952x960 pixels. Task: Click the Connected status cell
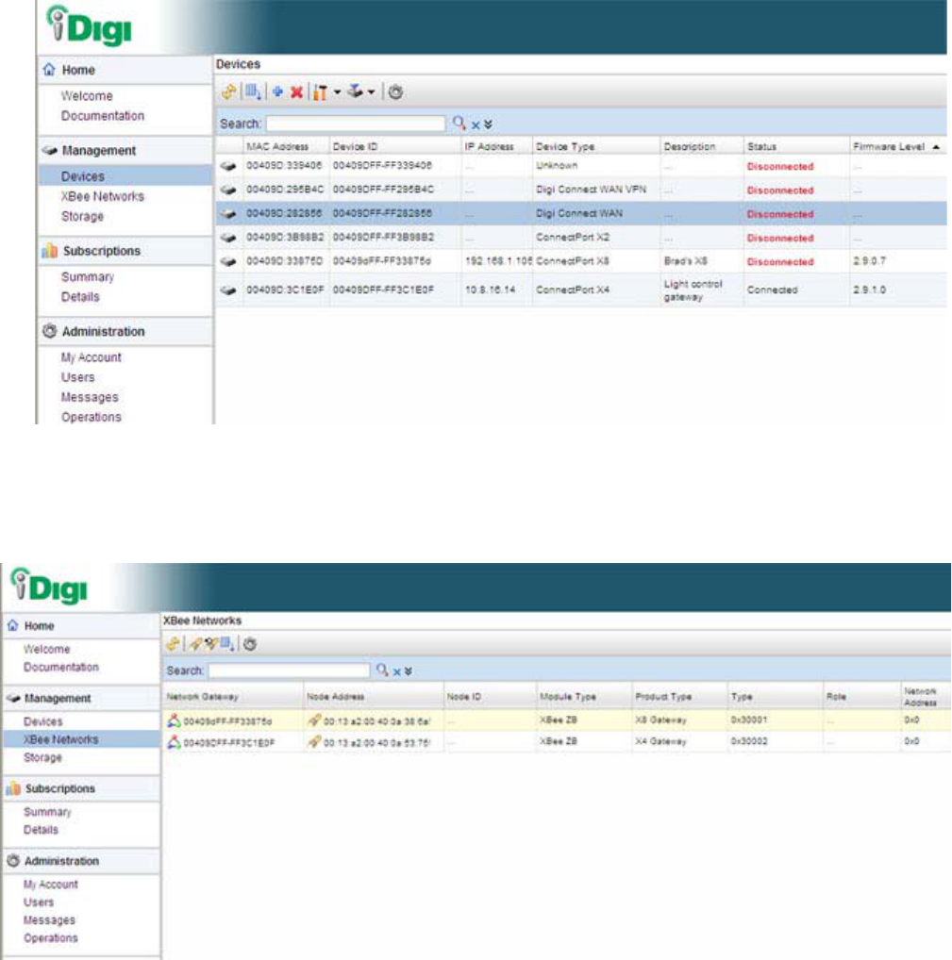pyautogui.click(x=772, y=290)
